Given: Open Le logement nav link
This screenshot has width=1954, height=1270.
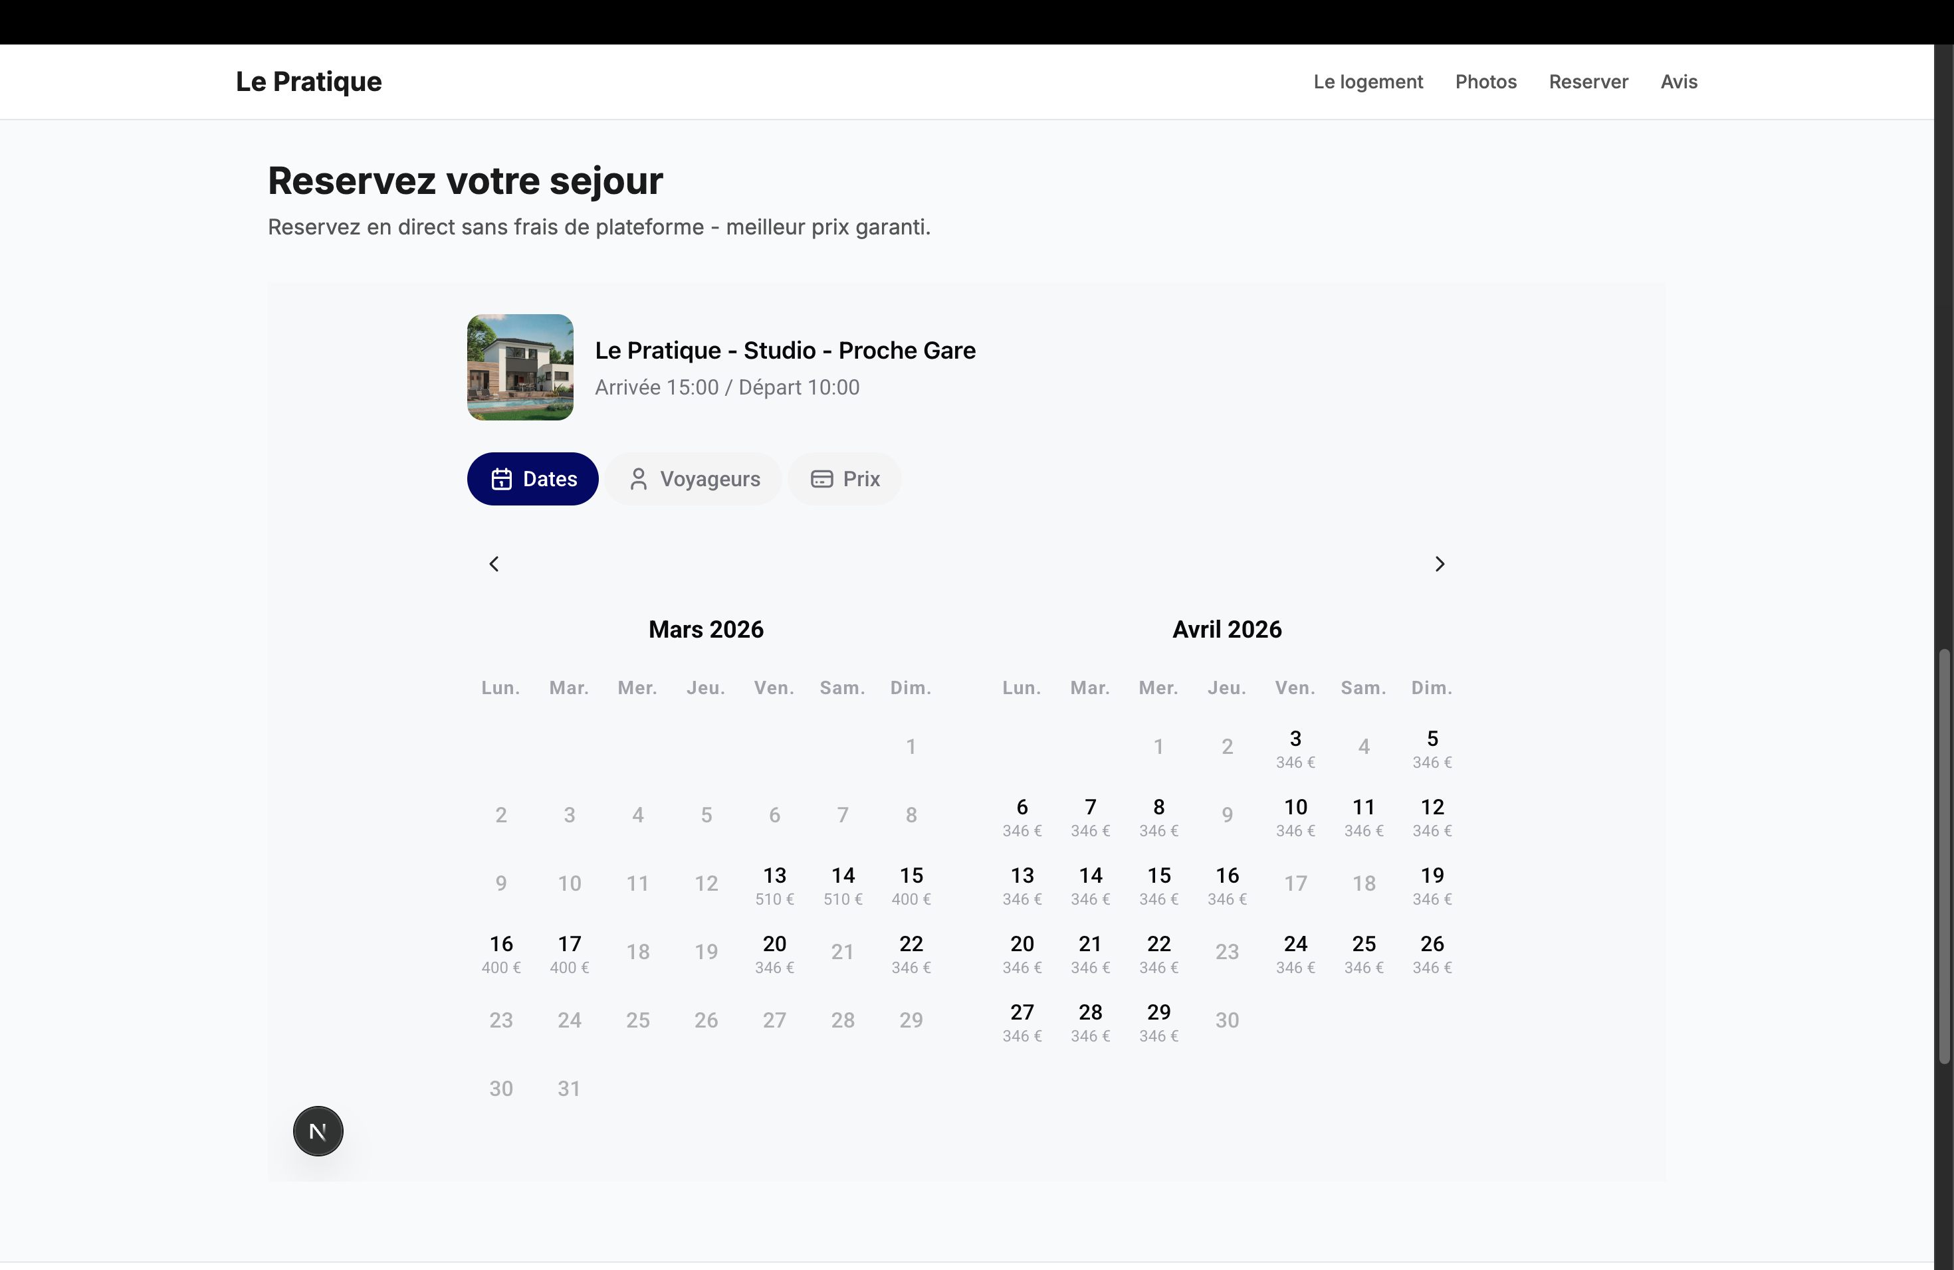Looking at the screenshot, I should (1368, 81).
